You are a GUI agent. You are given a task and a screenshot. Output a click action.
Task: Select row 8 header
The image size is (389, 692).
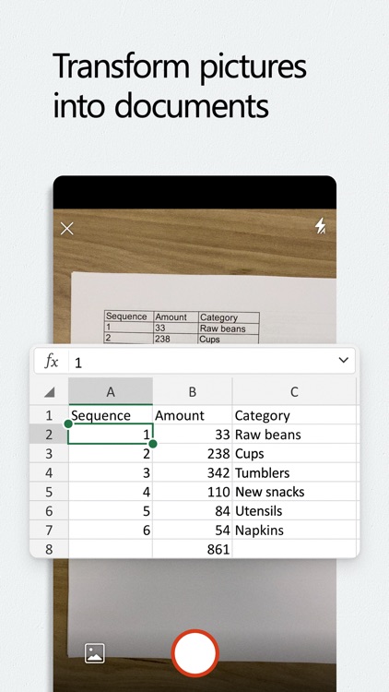click(x=49, y=549)
